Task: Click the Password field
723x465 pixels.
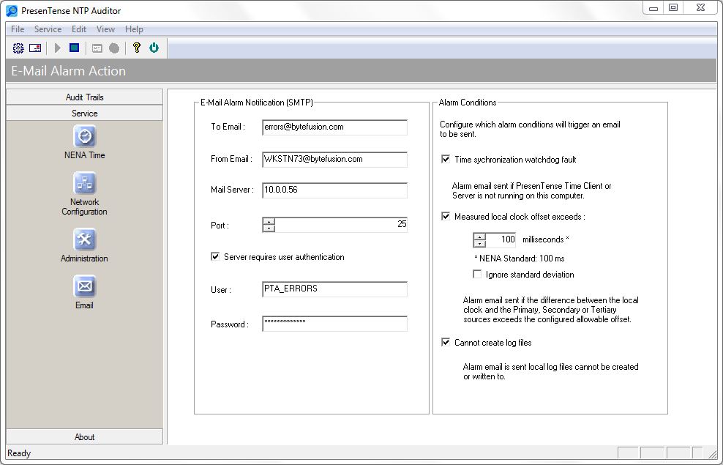Action: [334, 324]
